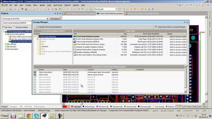
Task: Click the TopLayer red color swatch
Action: click(72, 106)
